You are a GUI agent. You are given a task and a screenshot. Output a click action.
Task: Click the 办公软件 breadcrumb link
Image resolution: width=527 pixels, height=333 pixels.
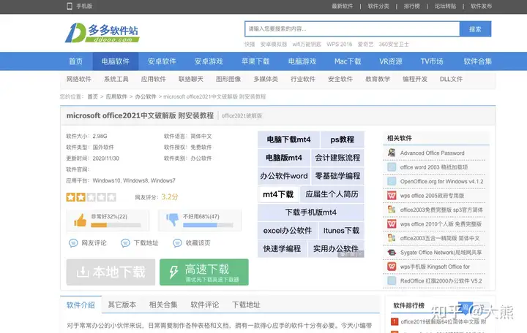click(146, 96)
